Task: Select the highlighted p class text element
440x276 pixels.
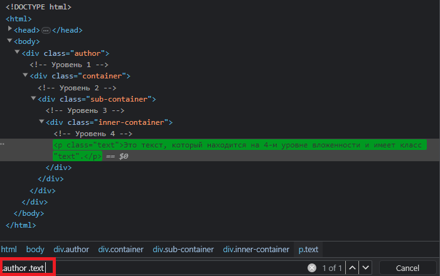Action: (239, 146)
